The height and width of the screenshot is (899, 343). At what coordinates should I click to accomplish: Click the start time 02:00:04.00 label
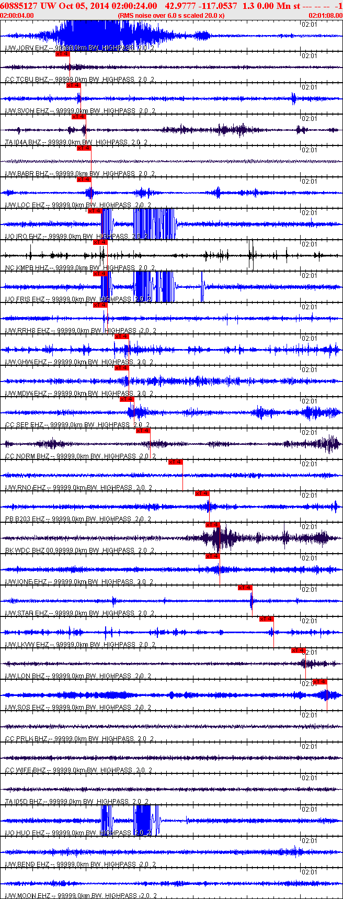17,15
